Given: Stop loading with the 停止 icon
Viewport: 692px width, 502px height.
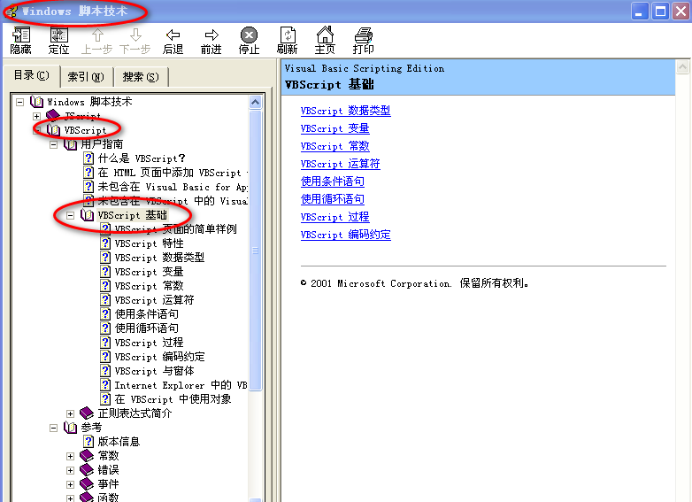Looking at the screenshot, I should [249, 35].
